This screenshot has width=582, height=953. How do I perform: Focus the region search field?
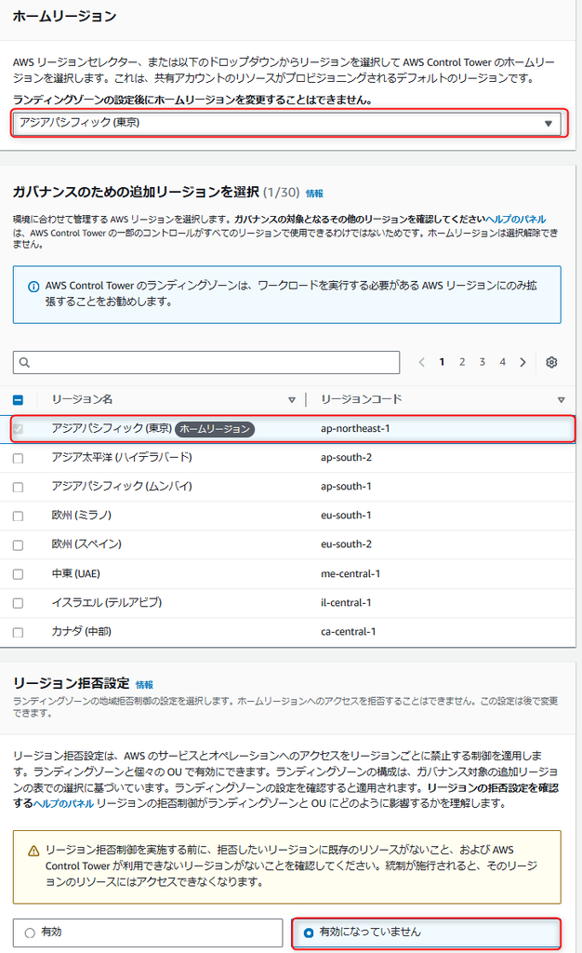pyautogui.click(x=206, y=362)
